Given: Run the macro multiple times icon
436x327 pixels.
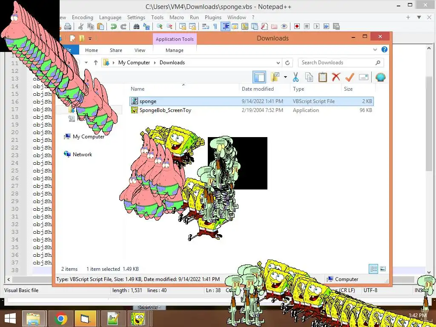Looking at the screenshot, I should coord(327,26).
